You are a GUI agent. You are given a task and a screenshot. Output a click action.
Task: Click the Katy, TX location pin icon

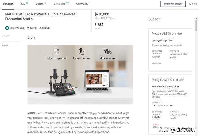click(28, 28)
